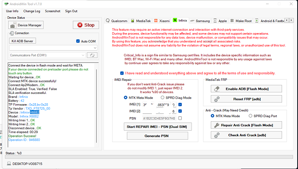Click the Qualcomm tab logo icon

pos(108,20)
